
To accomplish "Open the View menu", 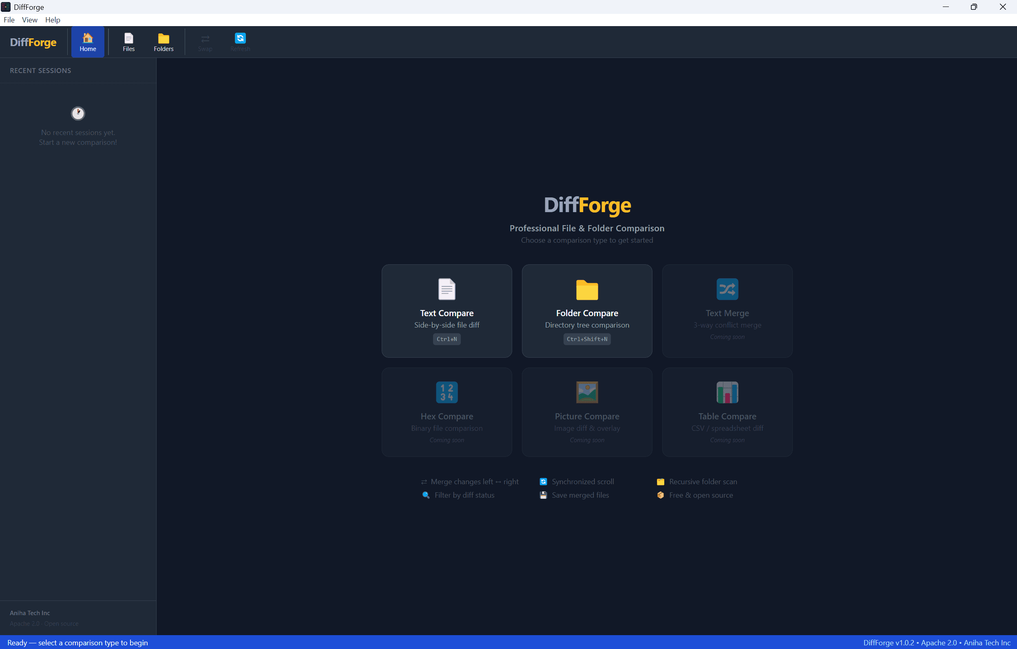I will (29, 20).
